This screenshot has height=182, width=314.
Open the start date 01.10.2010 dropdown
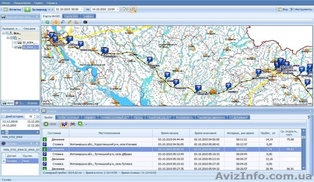point(82,9)
